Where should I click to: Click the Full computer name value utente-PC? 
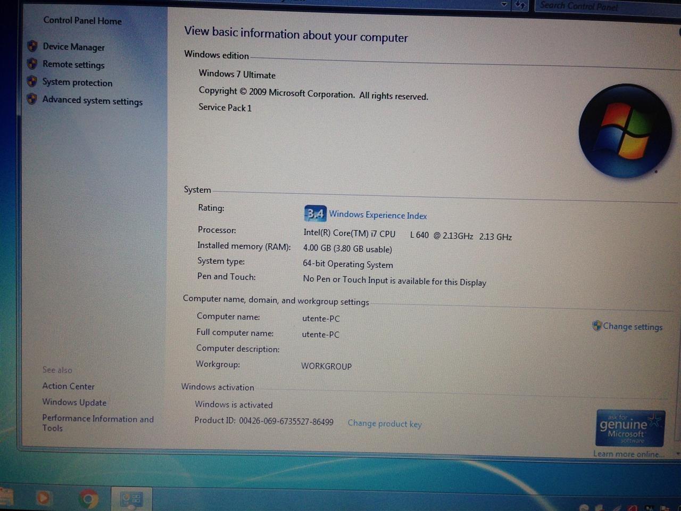pos(320,335)
